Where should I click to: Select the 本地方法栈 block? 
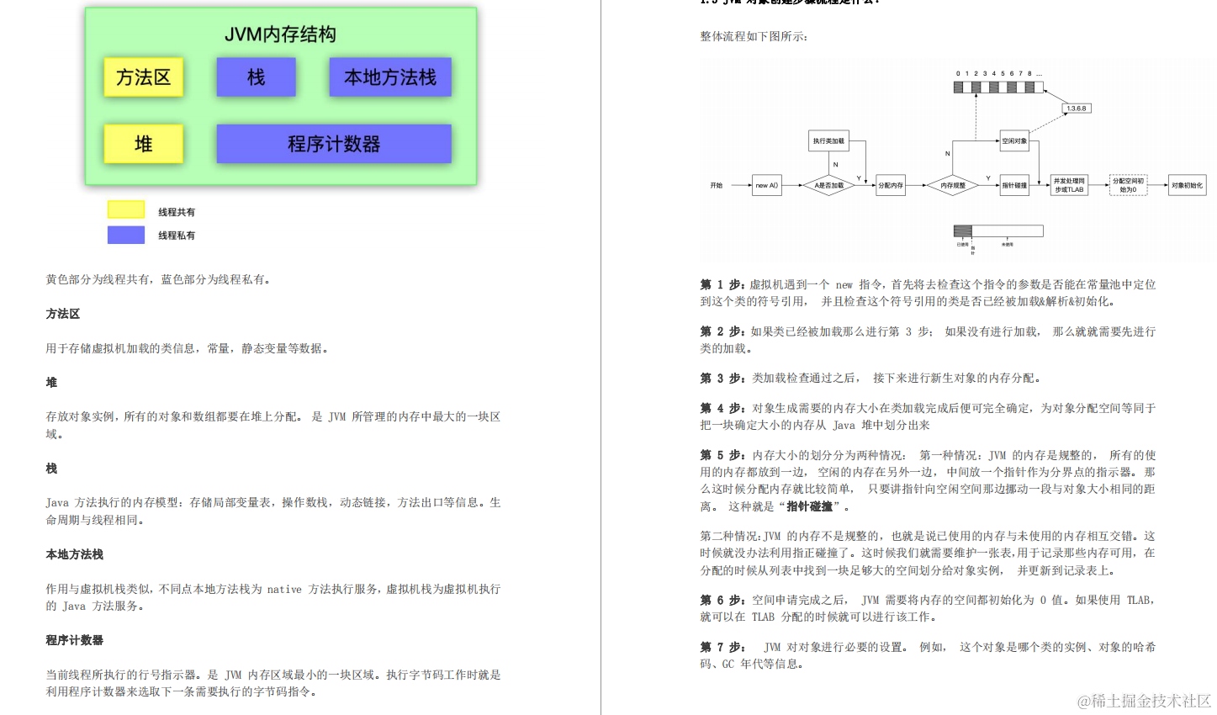(389, 77)
